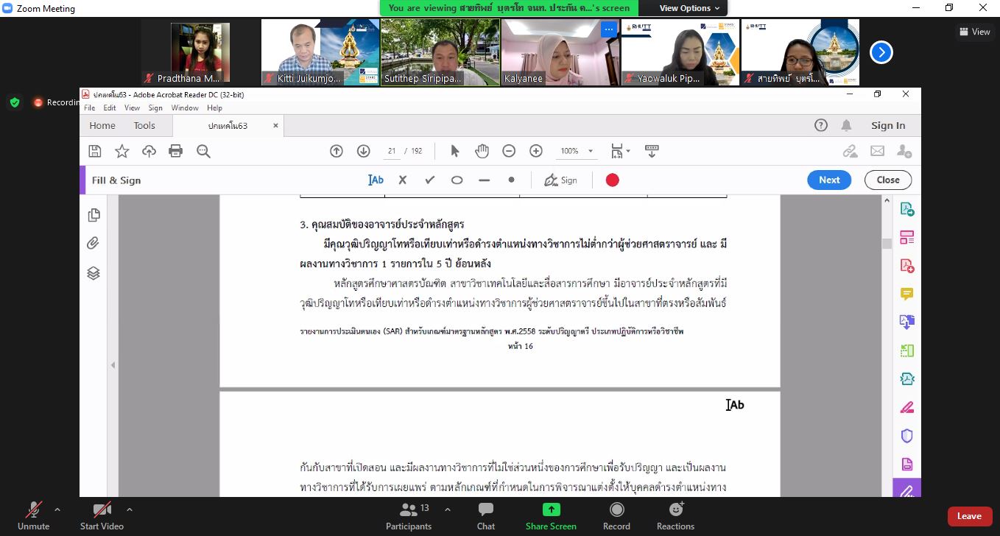Open Edit menu in Acrobat
The height and width of the screenshot is (536, 1000).
tap(110, 107)
